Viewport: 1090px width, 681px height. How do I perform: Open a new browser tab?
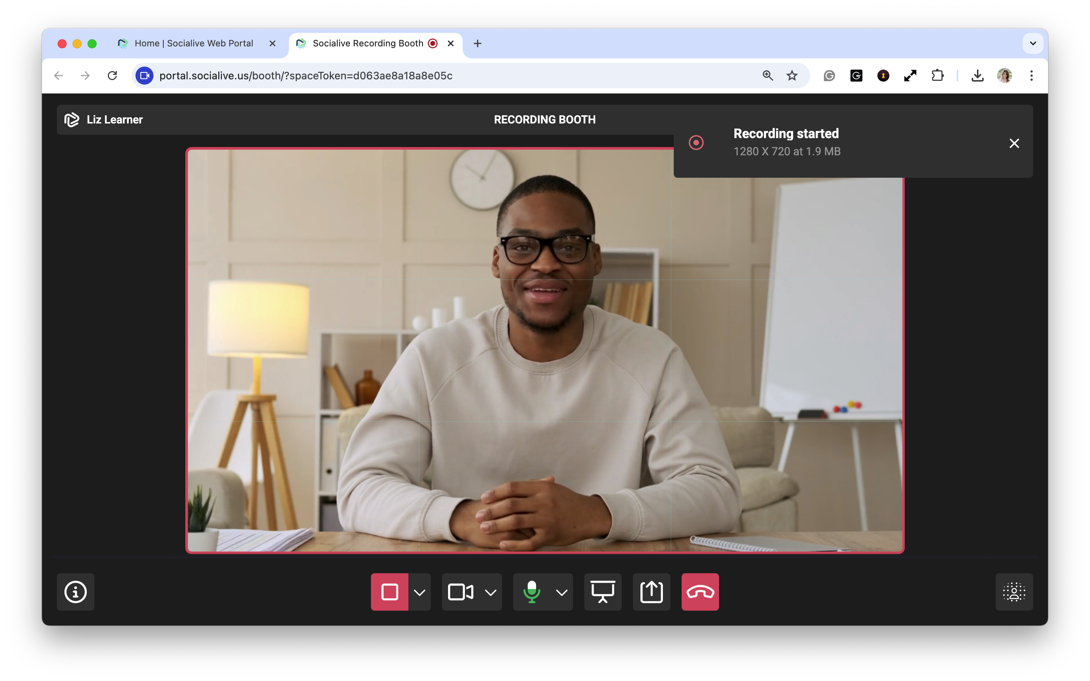478,44
